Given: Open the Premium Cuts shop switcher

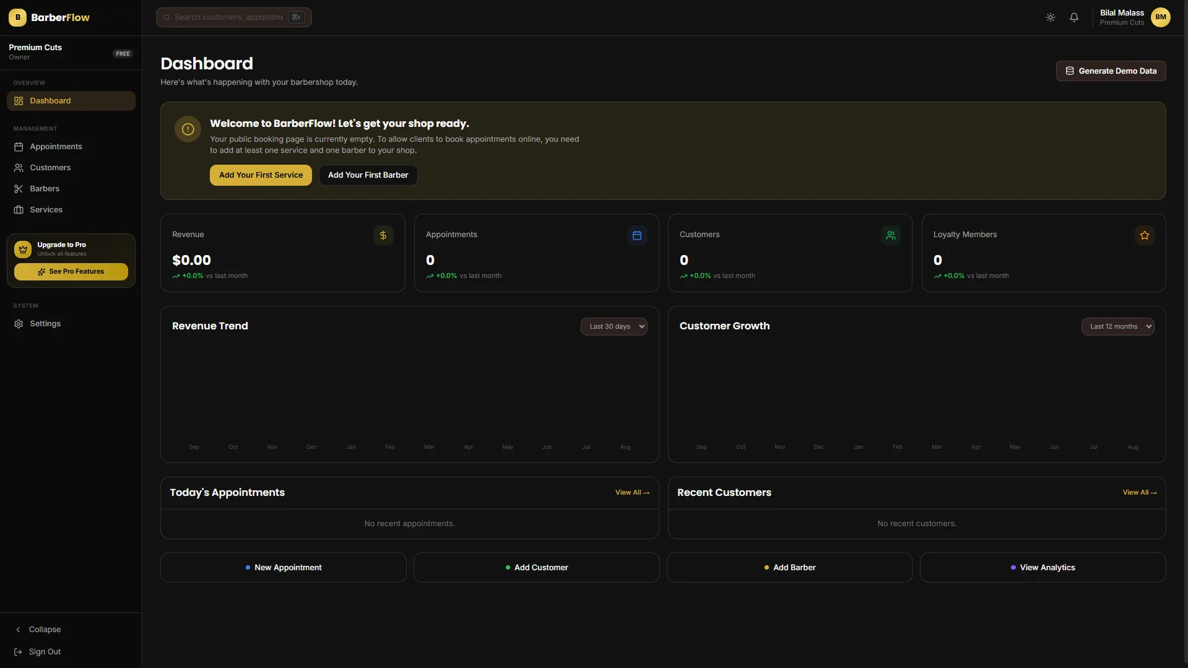Looking at the screenshot, I should click(x=71, y=52).
